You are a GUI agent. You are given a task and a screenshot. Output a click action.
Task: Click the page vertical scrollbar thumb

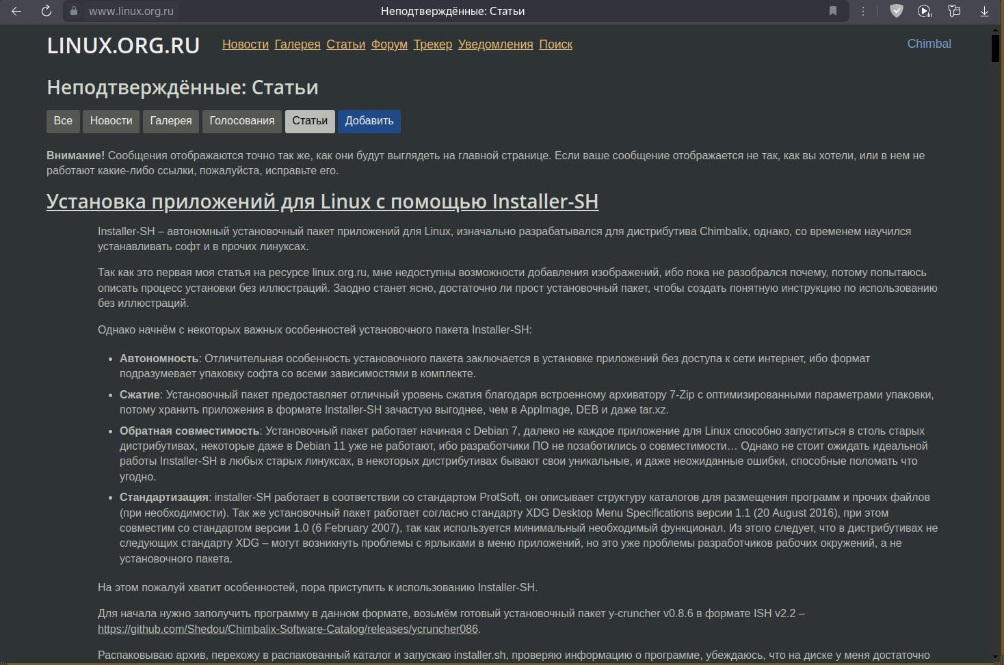[995, 47]
